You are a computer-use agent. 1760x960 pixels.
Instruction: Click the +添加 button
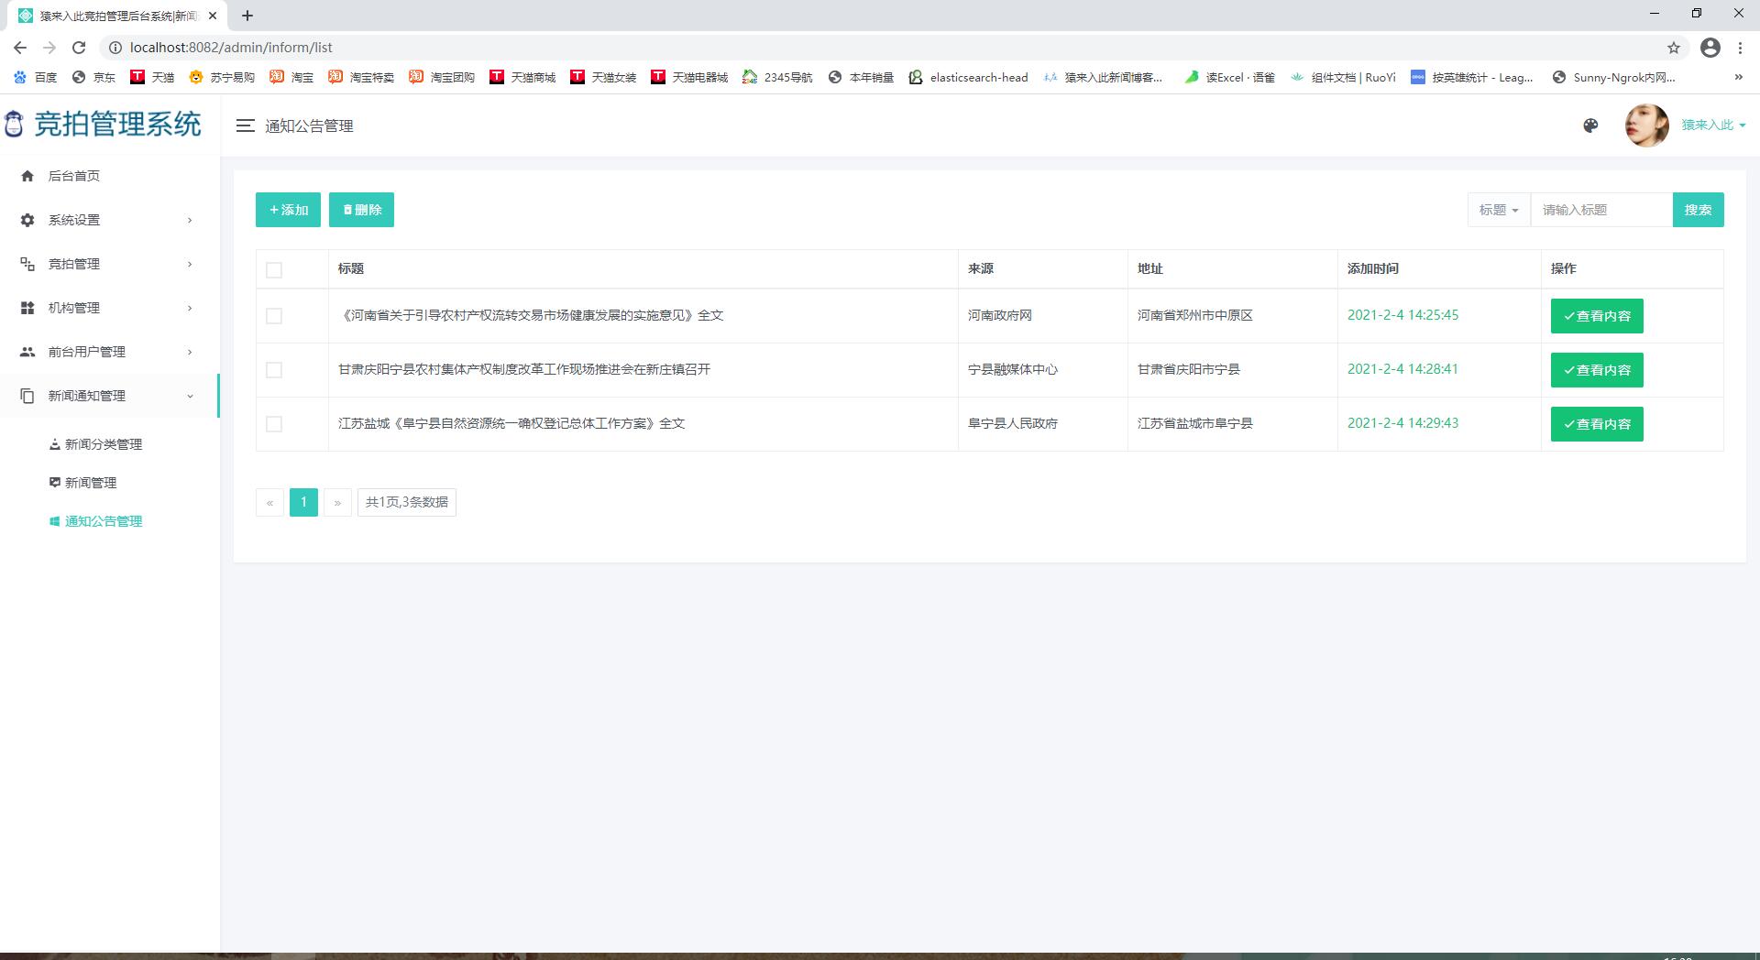287,210
